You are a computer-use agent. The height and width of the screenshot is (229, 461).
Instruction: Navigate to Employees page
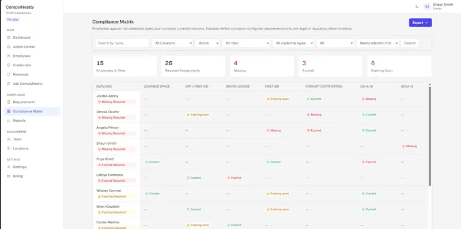coord(32,56)
